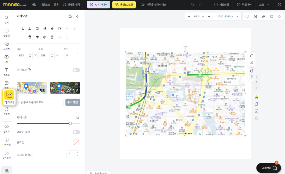Open the 검색 search panel in sidebar
The image size is (285, 174).
(7, 19)
